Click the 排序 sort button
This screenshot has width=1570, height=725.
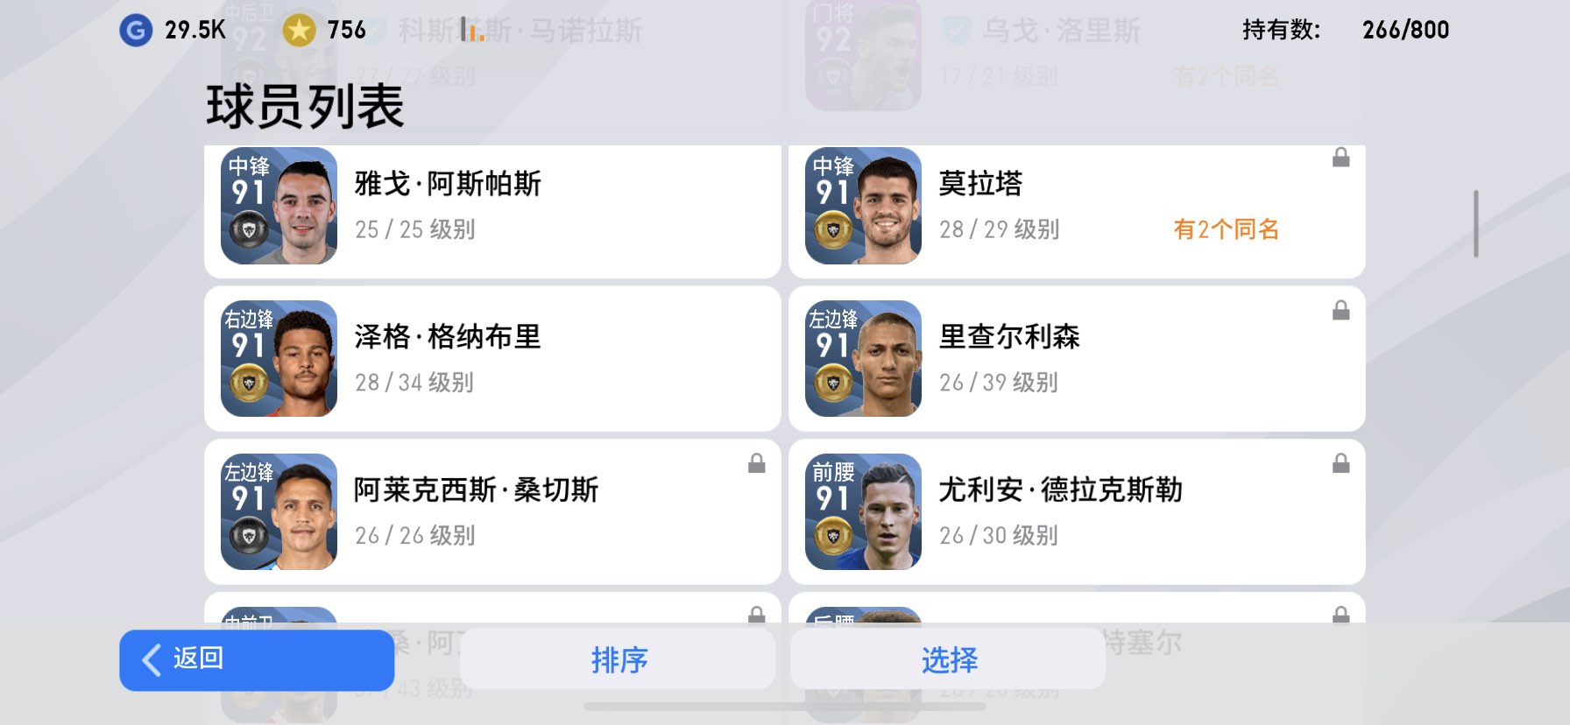(x=619, y=658)
